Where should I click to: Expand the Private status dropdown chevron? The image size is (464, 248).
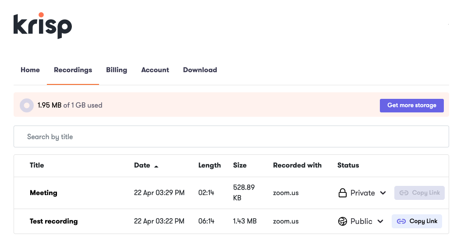coord(383,193)
